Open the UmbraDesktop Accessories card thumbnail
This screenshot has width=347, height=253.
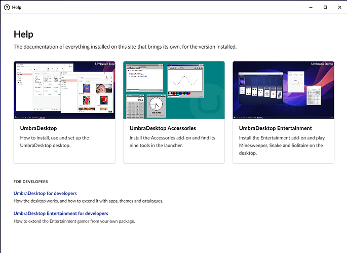click(x=174, y=90)
